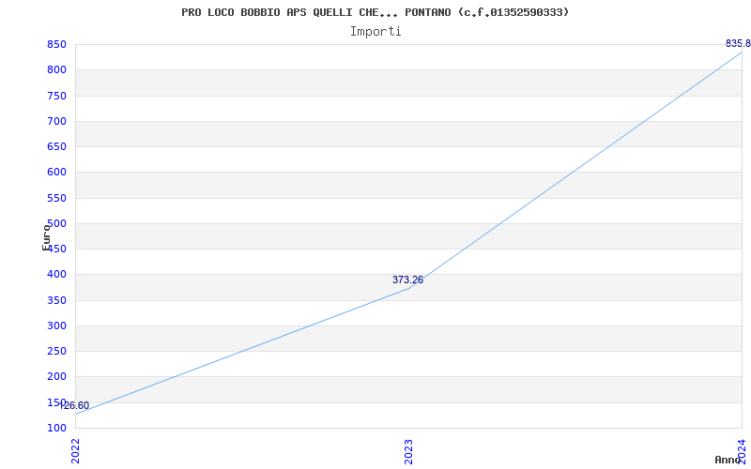Click the 250 y-axis tick label
Image resolution: width=751 pixels, height=469 pixels.
(x=56, y=351)
